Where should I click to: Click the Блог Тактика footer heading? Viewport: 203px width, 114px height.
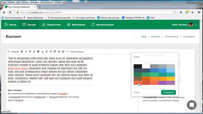(x=15, y=90)
